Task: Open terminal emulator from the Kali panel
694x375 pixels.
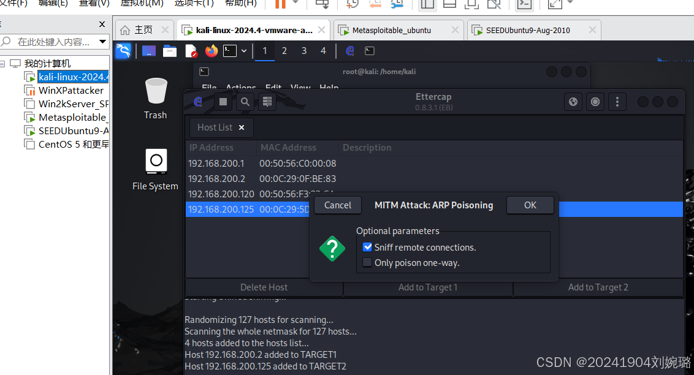Action: point(230,51)
